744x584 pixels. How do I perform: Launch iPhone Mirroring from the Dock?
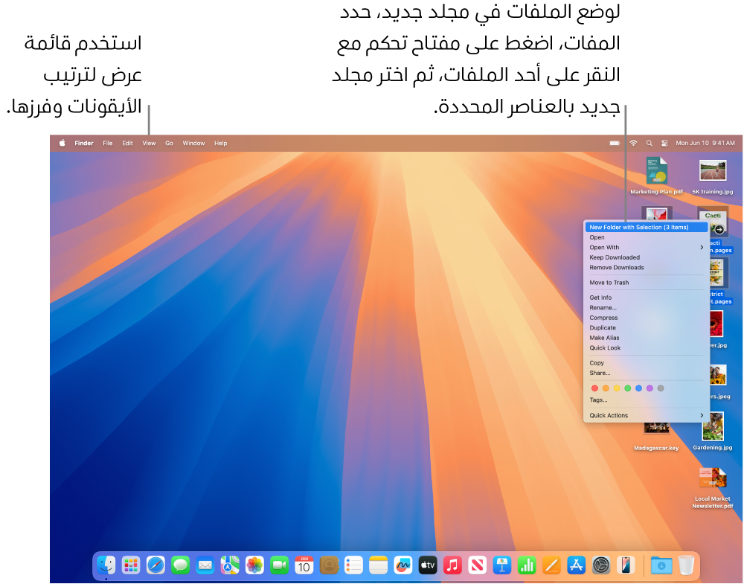626,565
